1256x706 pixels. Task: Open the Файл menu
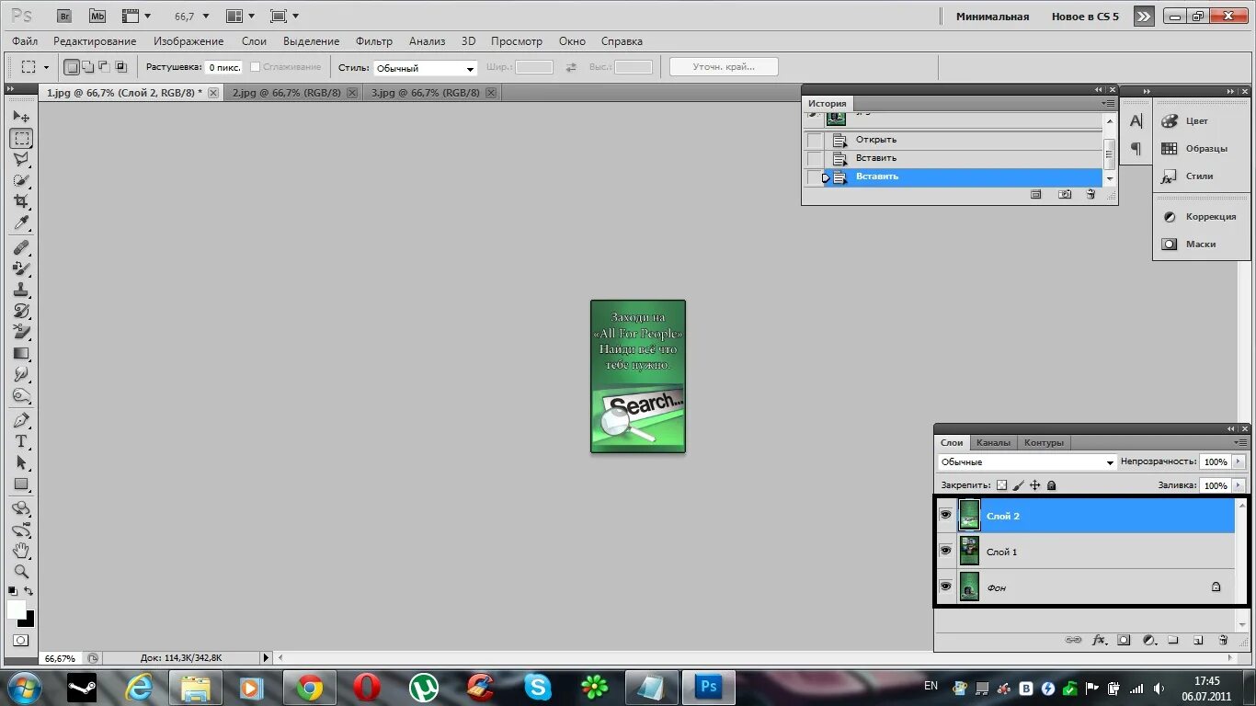(25, 41)
